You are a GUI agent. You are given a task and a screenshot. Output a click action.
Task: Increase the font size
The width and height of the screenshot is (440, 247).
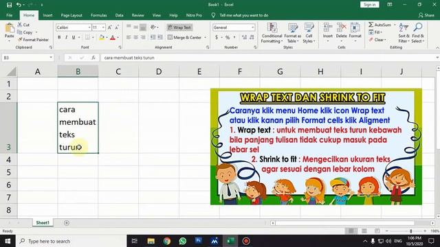(110, 27)
